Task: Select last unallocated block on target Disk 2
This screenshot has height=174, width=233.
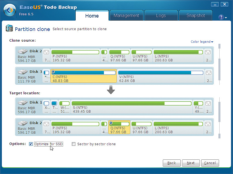Action: (x=208, y=127)
